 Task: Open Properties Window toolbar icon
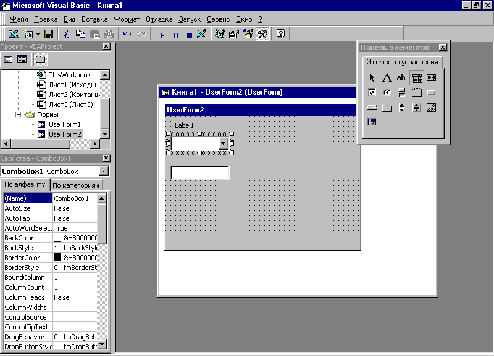(234, 34)
